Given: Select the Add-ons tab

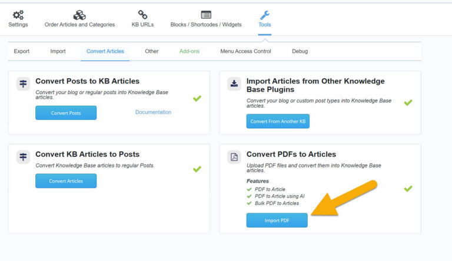Looking at the screenshot, I should 189,51.
